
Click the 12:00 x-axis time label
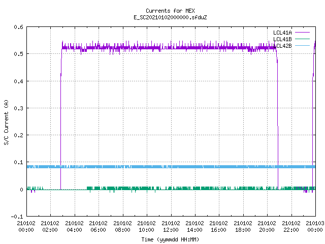(171, 230)
